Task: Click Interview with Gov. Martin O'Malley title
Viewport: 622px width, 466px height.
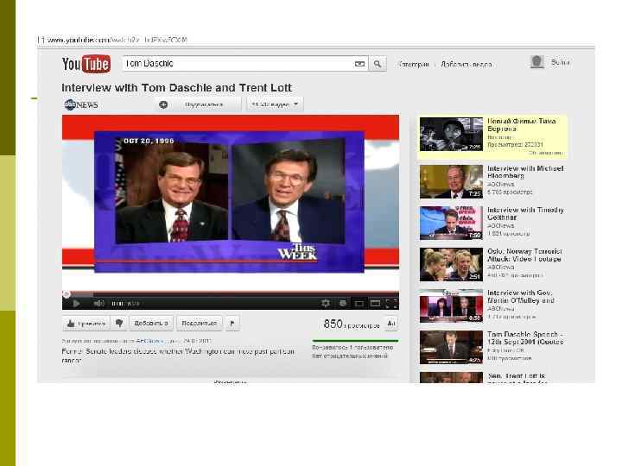Action: pos(520,296)
